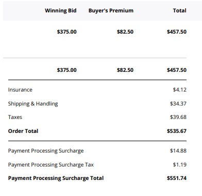
Task: Click the Buyer's Premium column header
Action: (111, 10)
